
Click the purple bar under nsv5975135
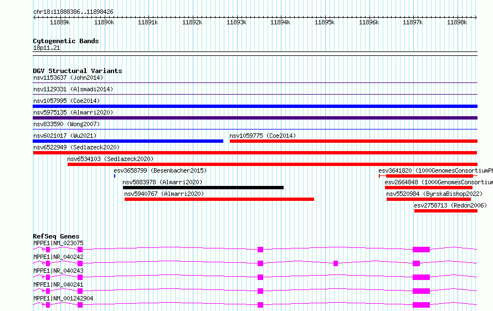pyautogui.click(x=255, y=118)
